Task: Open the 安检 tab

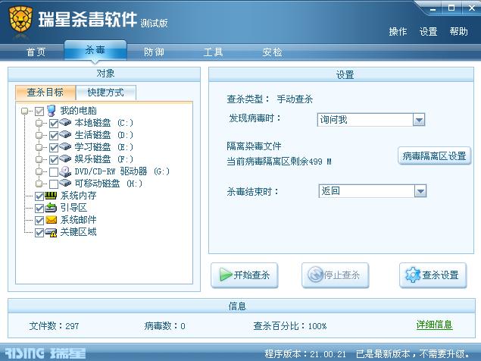Action: 272,52
